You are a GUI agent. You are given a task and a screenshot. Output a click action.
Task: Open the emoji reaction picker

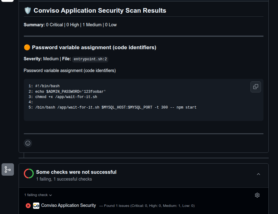28,143
